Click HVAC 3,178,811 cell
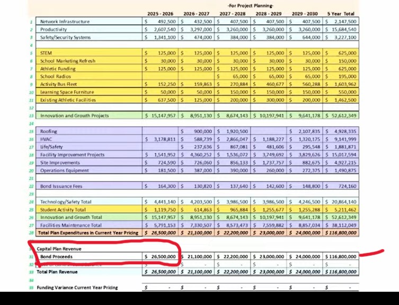This screenshot has height=305, width=399. click(x=161, y=140)
